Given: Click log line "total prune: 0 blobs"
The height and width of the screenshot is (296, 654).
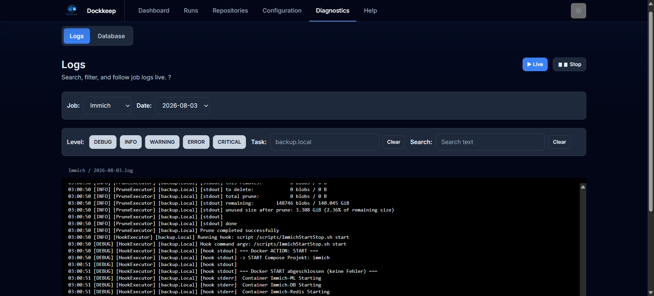Looking at the screenshot, I should [198, 196].
